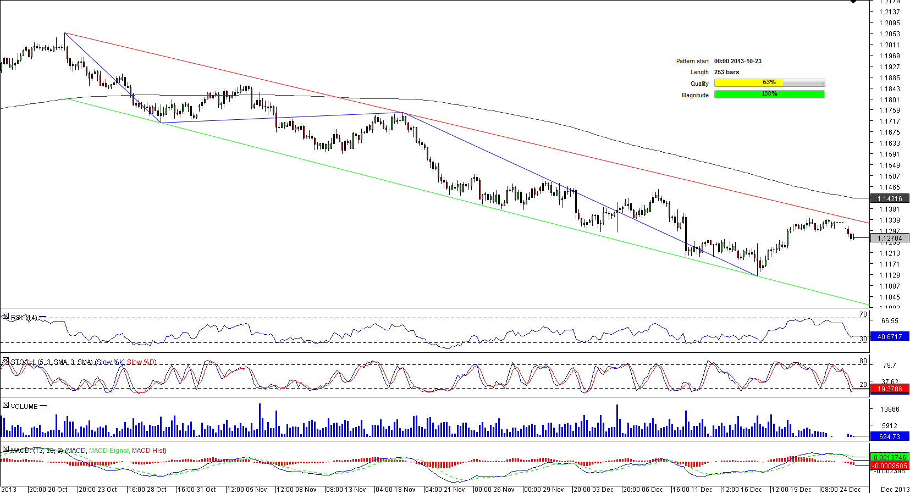Viewport: 910px width, 493px height.
Task: Click the green Magnitude 100% bar
Action: [769, 95]
